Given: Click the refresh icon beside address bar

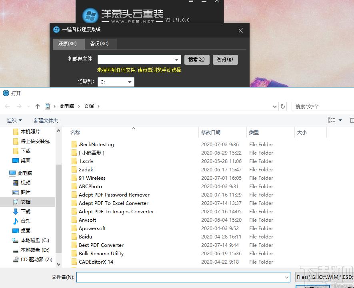Looking at the screenshot, I should click(283, 106).
